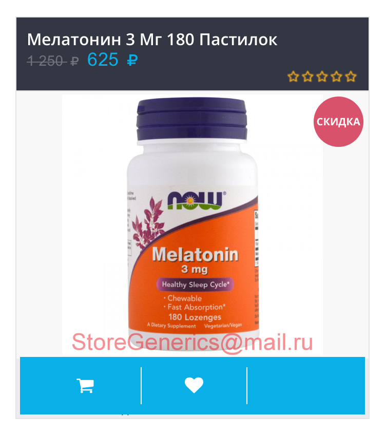Click the Melatonin name on bottle label
385x435 pixels.
(x=195, y=254)
